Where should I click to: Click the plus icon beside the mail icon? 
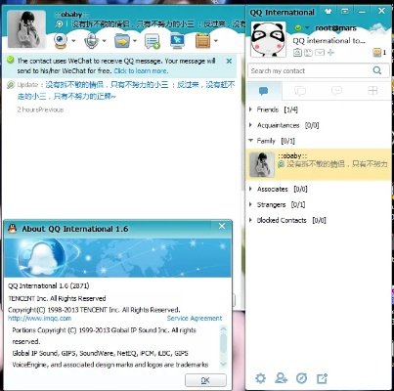pos(330,52)
